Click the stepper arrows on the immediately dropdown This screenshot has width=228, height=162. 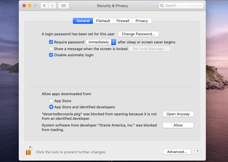(x=114, y=42)
